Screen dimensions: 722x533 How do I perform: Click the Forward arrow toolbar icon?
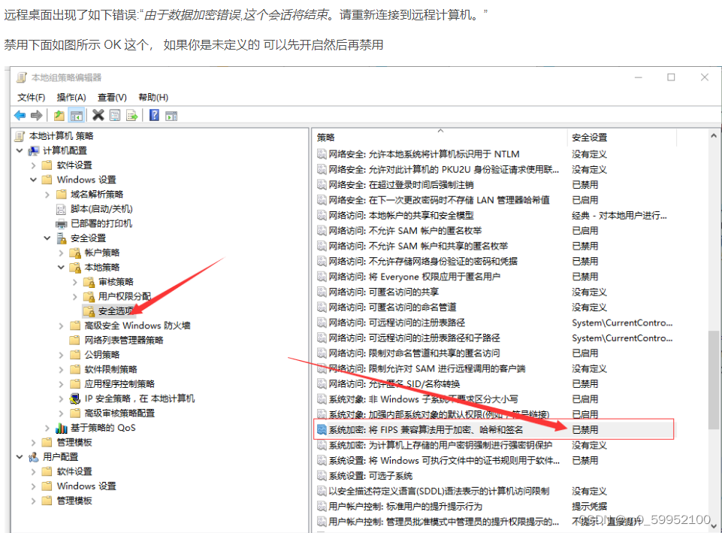[x=36, y=115]
